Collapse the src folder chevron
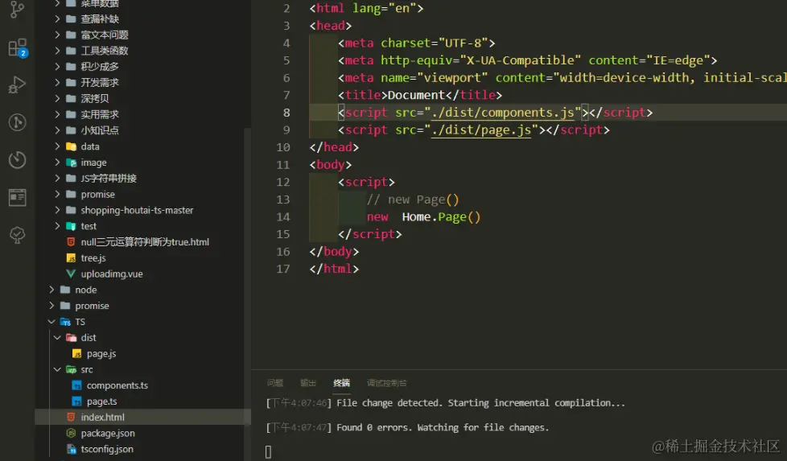 pos(57,370)
